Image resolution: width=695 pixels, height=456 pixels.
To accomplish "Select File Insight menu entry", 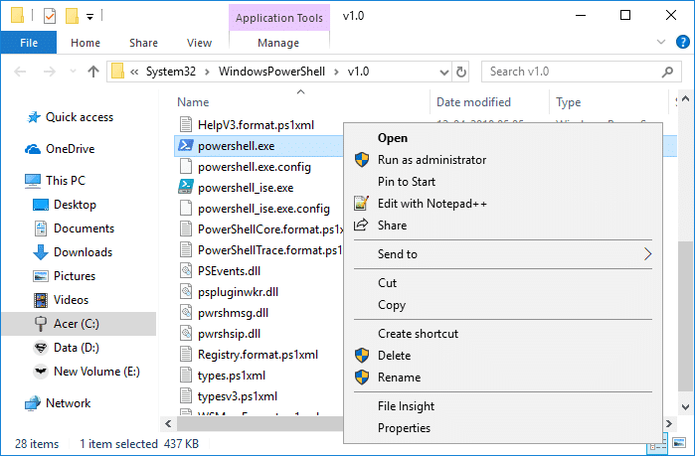I will pyautogui.click(x=503, y=406).
